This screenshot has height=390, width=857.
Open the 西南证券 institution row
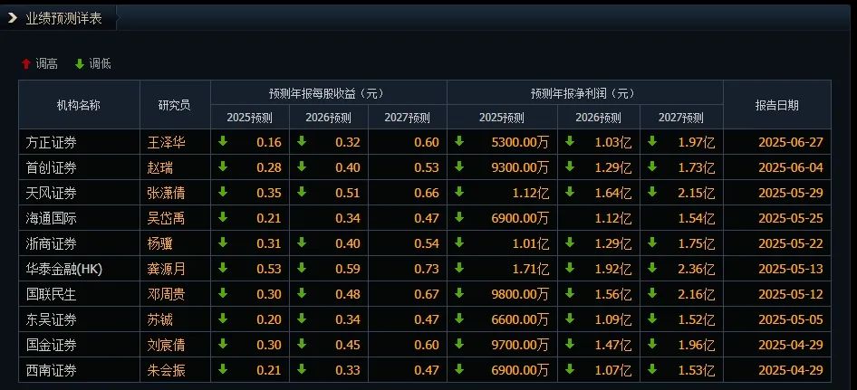coord(51,370)
